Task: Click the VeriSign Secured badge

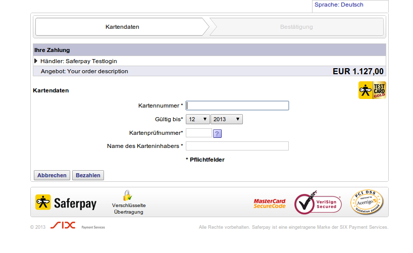Action: pyautogui.click(x=318, y=203)
